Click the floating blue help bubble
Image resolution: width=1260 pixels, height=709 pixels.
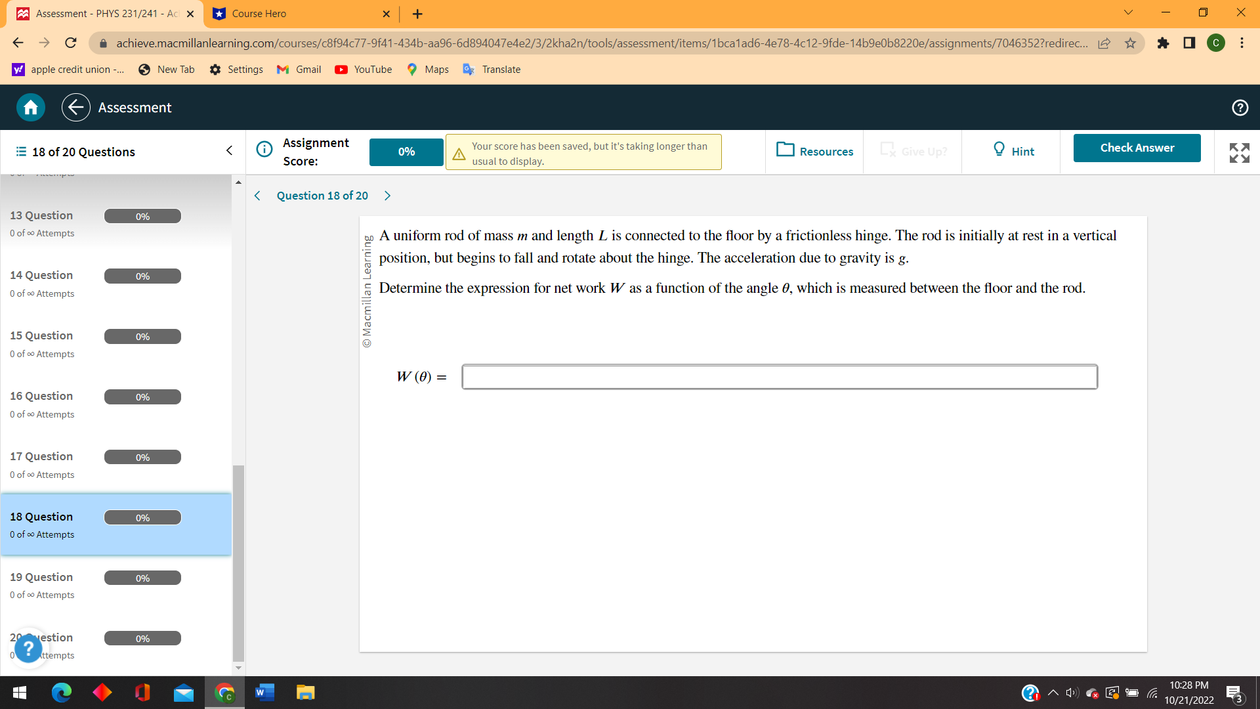[x=28, y=648]
